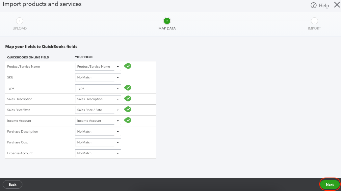Click the Expense Account row label
The height and width of the screenshot is (191, 341).
click(20, 153)
